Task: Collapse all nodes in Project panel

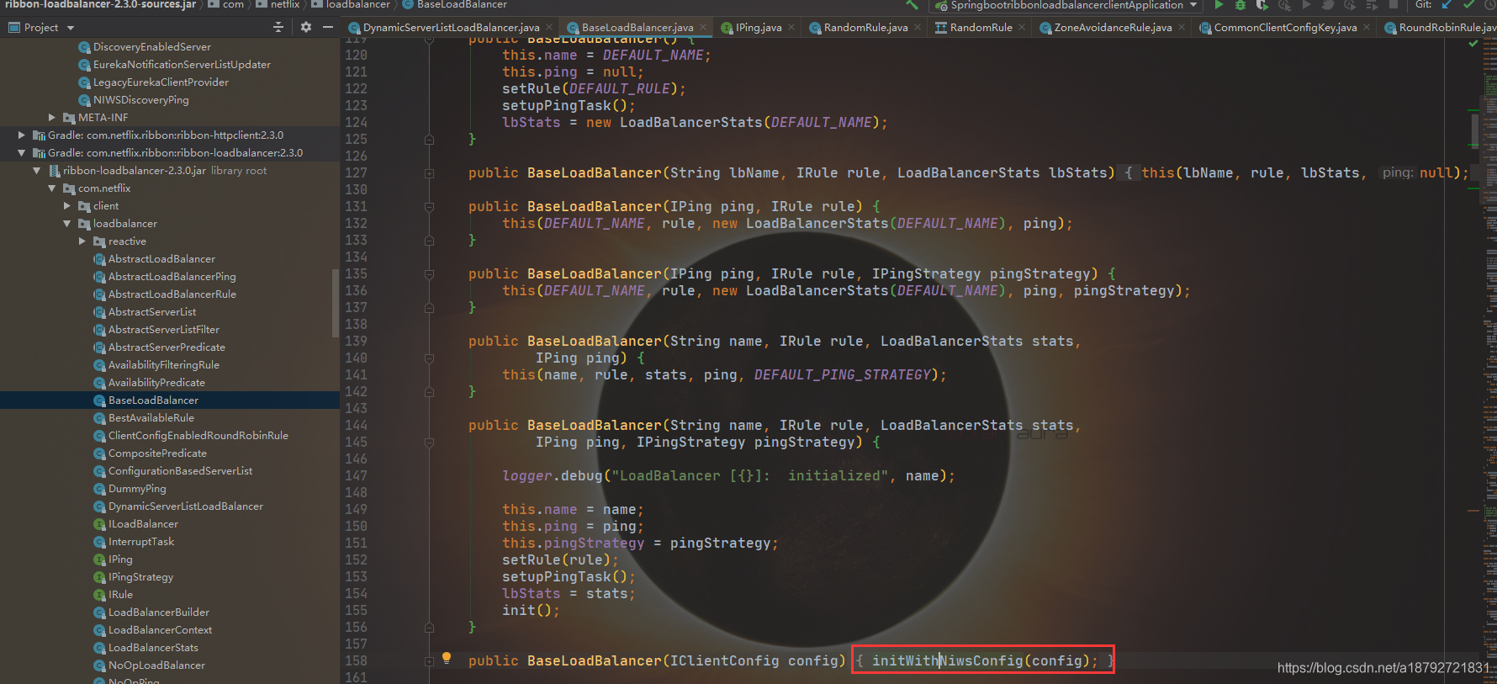Action: [x=278, y=27]
